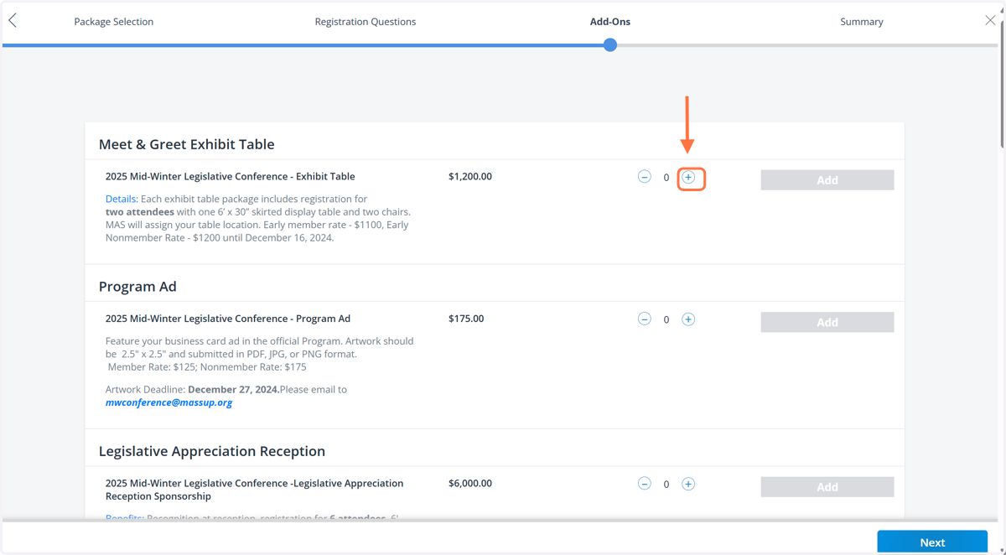Open the Package Selection step
1006x555 pixels.
pyautogui.click(x=114, y=22)
